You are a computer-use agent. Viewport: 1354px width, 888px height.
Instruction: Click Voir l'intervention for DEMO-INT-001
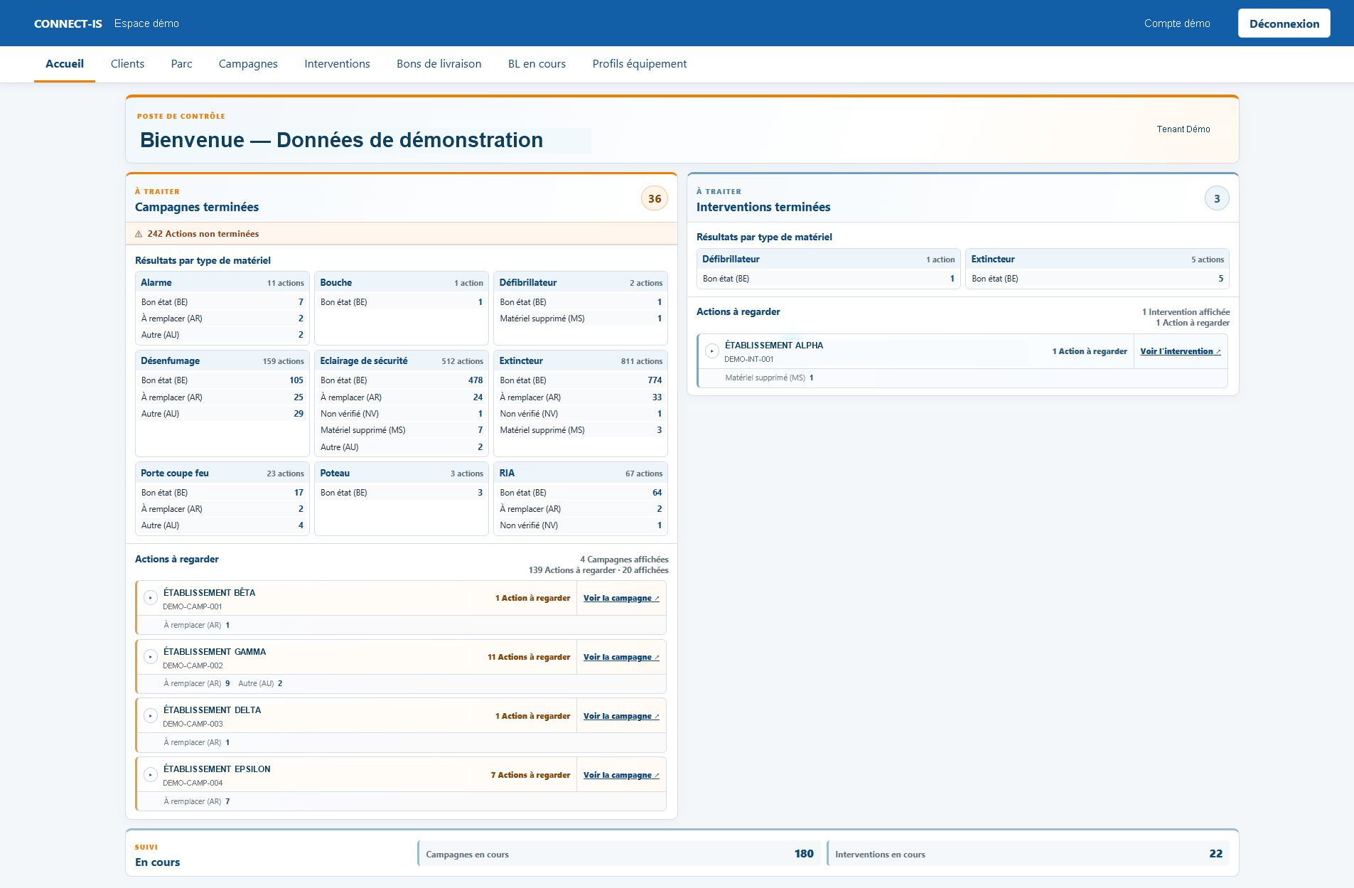(x=1180, y=351)
